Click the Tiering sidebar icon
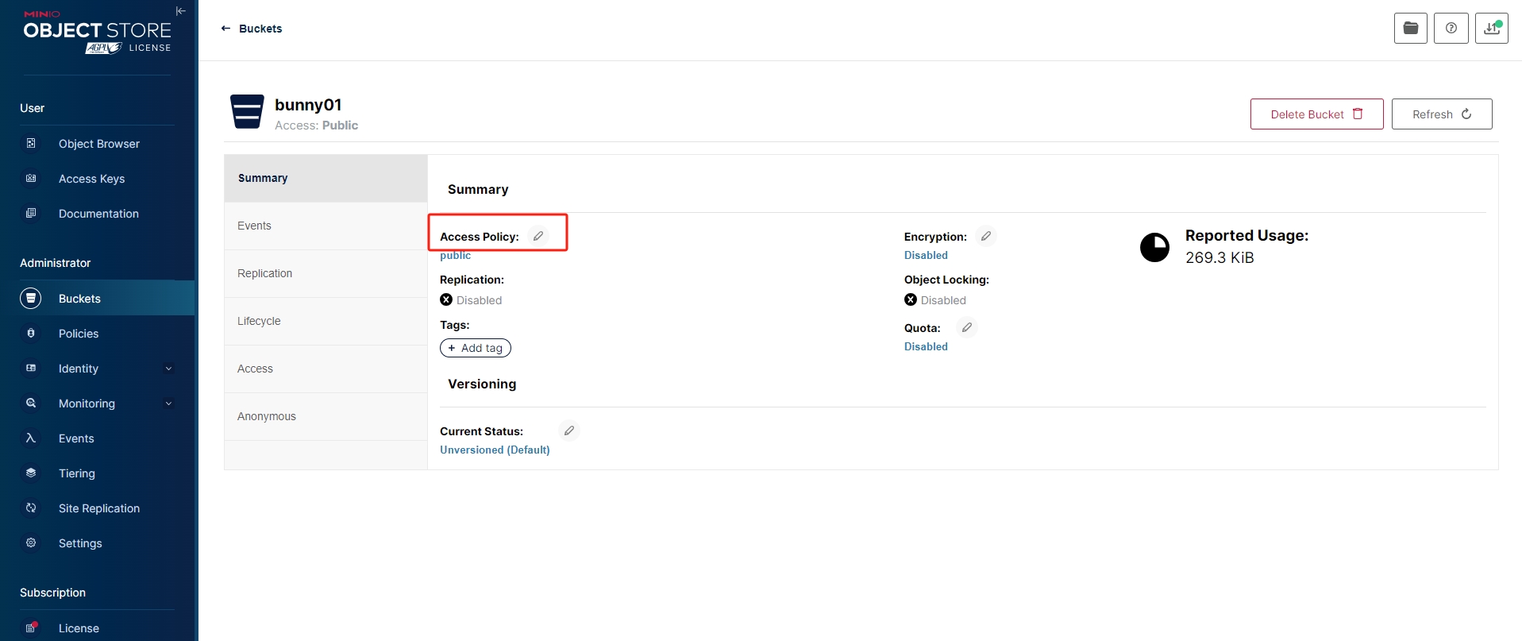The width and height of the screenshot is (1522, 641). tap(31, 473)
